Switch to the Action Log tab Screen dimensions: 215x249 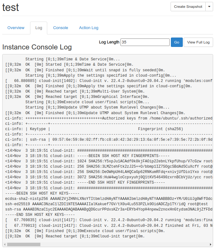coord(89,28)
